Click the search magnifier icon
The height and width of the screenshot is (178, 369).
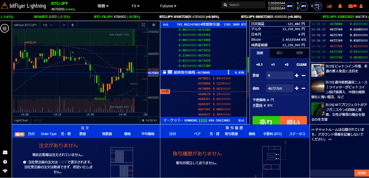[x=225, y=5]
